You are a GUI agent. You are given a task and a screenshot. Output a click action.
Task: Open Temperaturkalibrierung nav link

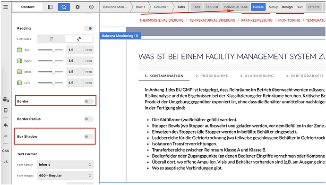coord(212,20)
